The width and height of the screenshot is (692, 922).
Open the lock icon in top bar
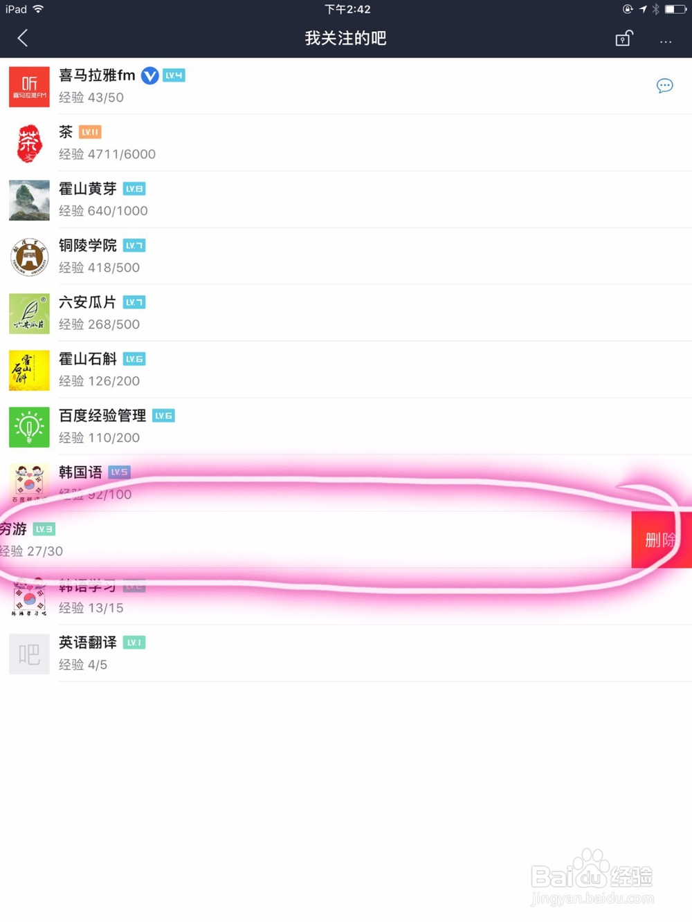coord(624,38)
